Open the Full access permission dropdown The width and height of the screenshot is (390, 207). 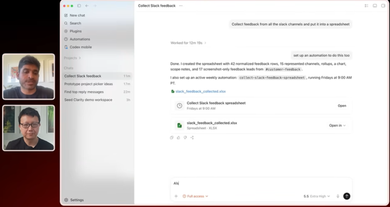tap(195, 196)
